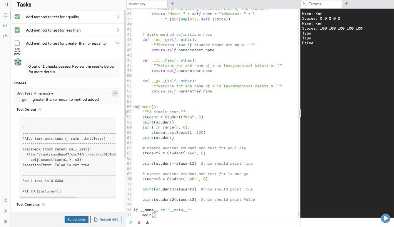Open the bar chart sidebar icon
Screen dimensions: 394x227
[5, 26]
